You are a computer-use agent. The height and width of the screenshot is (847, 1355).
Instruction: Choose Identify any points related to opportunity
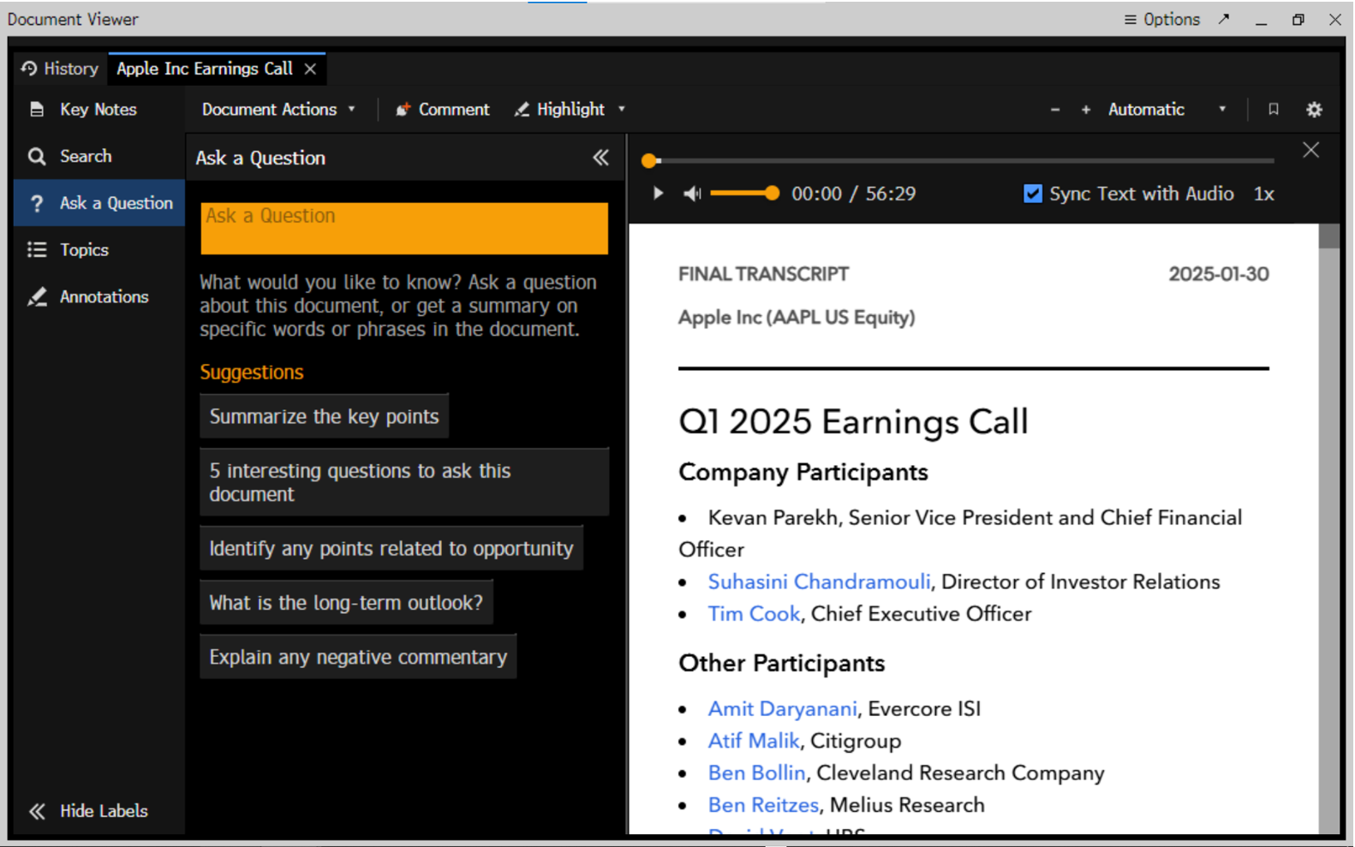tap(391, 549)
